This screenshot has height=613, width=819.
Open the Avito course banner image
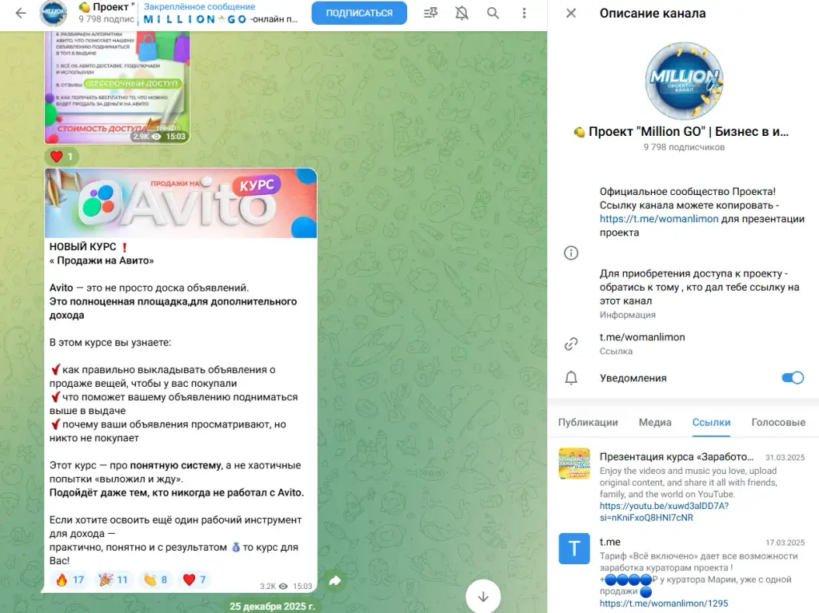click(x=181, y=203)
